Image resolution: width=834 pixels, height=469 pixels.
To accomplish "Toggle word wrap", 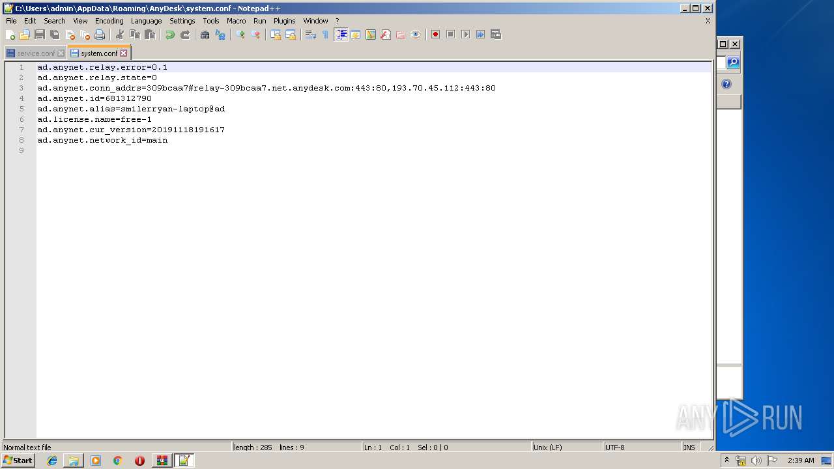I will coord(311,35).
